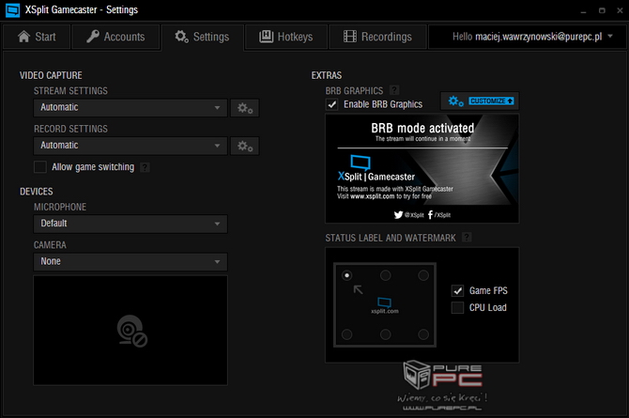Show help for Allow game switching
Image resolution: width=629 pixels, height=418 pixels.
click(145, 167)
